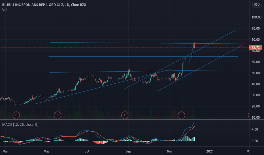264x155 pixels.
Task: Click the 50.00 price axis label
Action: pyautogui.click(x=256, y=73)
